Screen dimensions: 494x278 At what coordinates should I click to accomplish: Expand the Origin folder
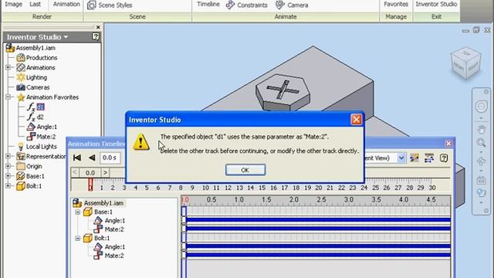pyautogui.click(x=8, y=166)
